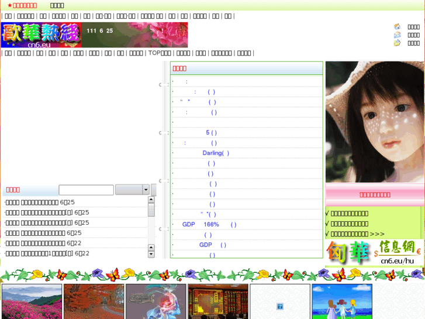Click scrollbar down arrow in news list
This screenshot has width=425, height=319.
click(x=151, y=254)
